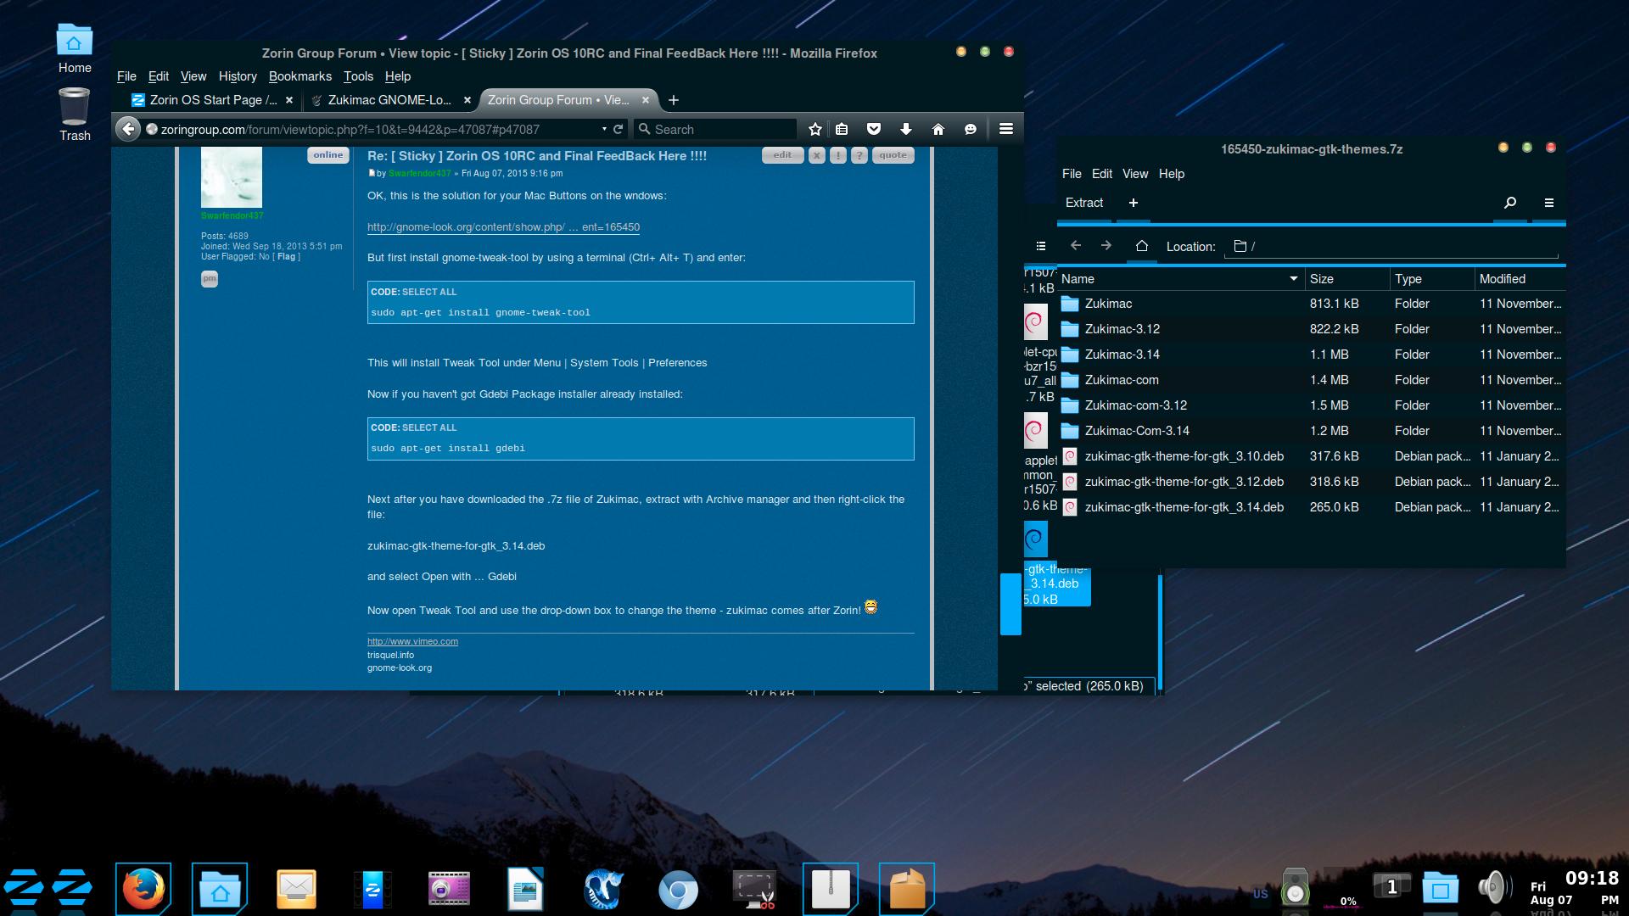This screenshot has width=1629, height=916.
Task: Click quote button on forum post
Action: [x=893, y=155]
